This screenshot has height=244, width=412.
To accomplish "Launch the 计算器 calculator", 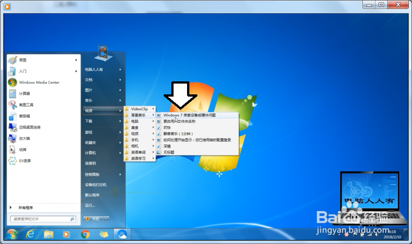I will (x=44, y=93).
